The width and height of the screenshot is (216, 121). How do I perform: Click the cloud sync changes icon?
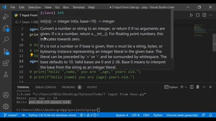pos(23,115)
